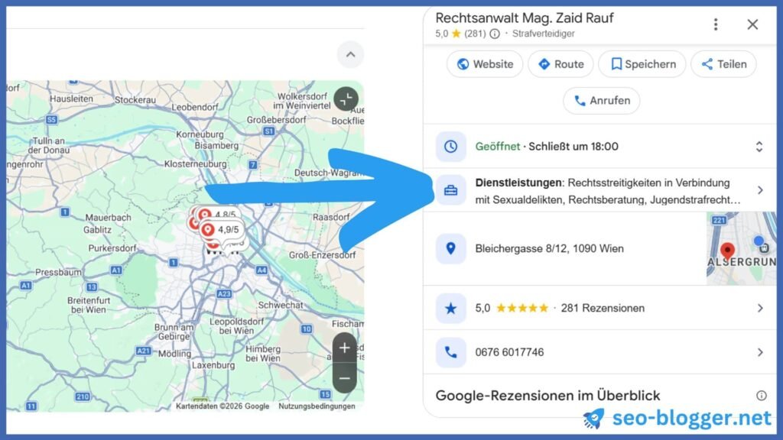The height and width of the screenshot is (440, 783).
Task: Click the briefcase services icon
Action: (x=450, y=190)
